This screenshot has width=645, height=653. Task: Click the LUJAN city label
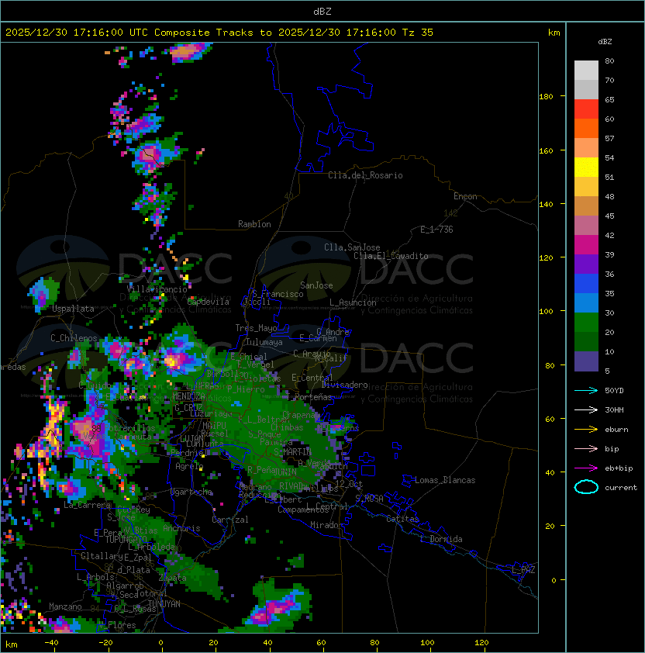click(x=192, y=439)
